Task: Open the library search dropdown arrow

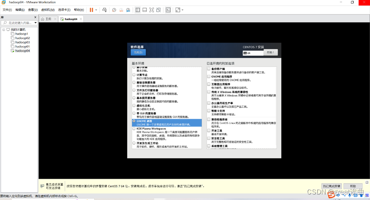Action: point(36,23)
